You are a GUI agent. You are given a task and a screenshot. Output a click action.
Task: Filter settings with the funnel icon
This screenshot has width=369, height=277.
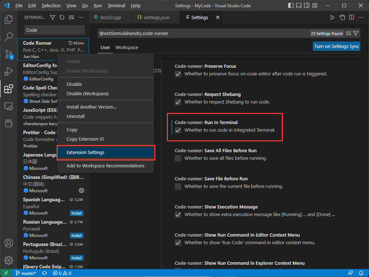(356, 34)
